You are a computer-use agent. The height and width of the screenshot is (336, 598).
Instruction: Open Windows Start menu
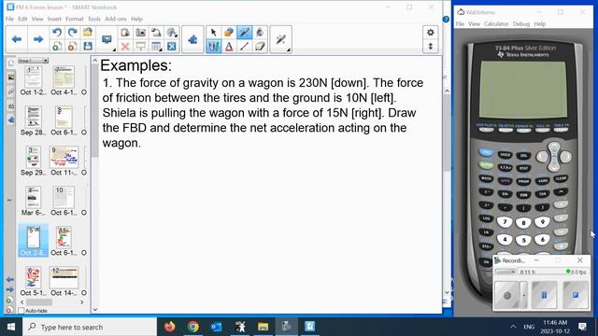(11, 327)
